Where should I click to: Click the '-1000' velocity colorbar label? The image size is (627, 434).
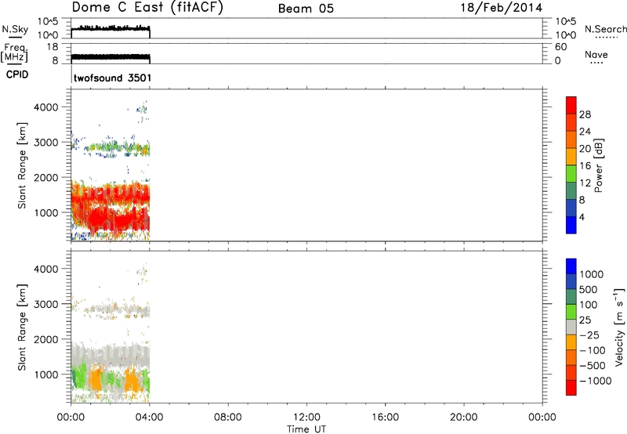596,381
